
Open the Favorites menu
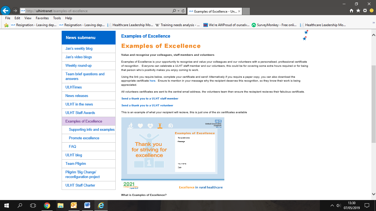42,18
